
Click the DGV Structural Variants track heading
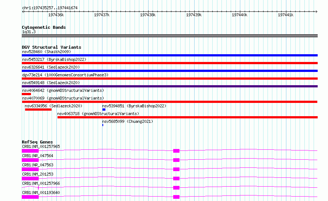coord(52,47)
